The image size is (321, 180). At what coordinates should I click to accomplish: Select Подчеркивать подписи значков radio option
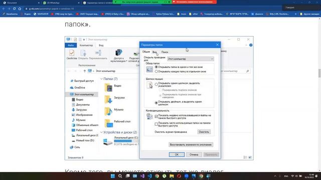(160, 90)
